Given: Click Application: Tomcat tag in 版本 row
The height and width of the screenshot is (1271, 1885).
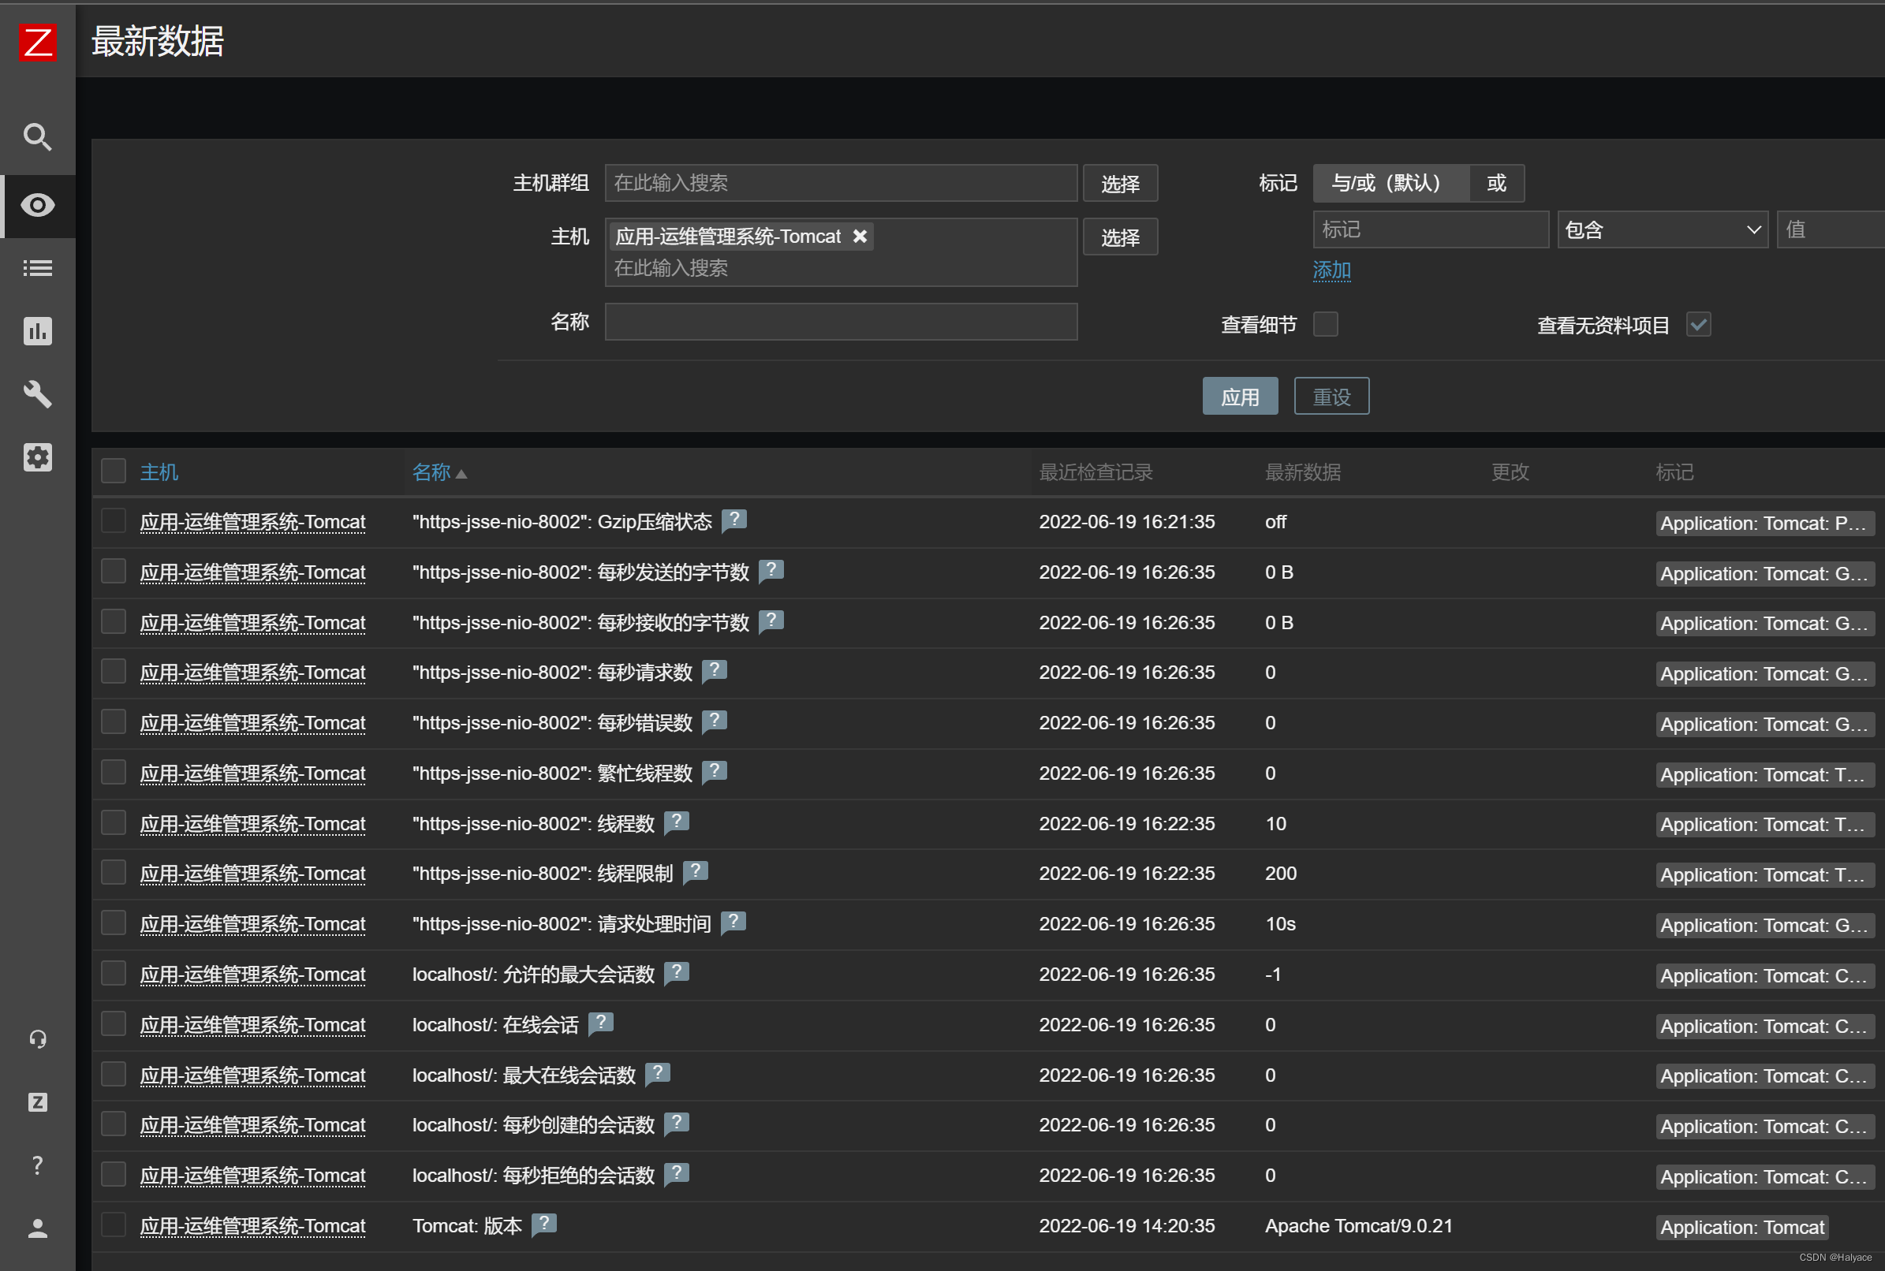Looking at the screenshot, I should (x=1741, y=1227).
